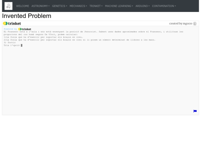
Task: Expand the CONTAMINATION dropdown menu
Action: click(x=164, y=6)
